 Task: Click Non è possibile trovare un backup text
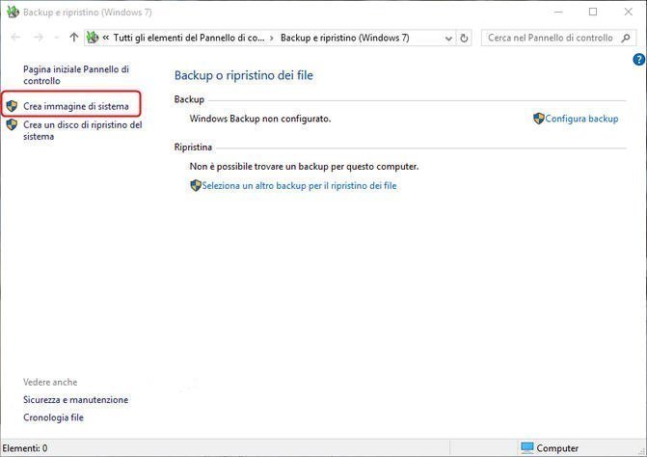(304, 167)
